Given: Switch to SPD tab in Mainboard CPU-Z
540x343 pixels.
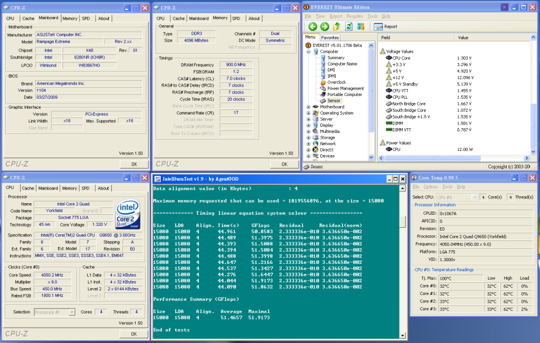Looking at the screenshot, I should pos(86,18).
